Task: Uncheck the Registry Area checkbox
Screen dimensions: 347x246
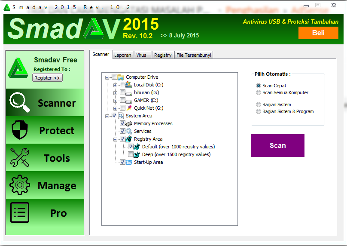Action: (122, 139)
